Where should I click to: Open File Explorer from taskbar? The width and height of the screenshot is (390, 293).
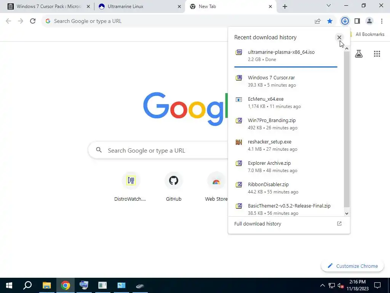pos(46,285)
